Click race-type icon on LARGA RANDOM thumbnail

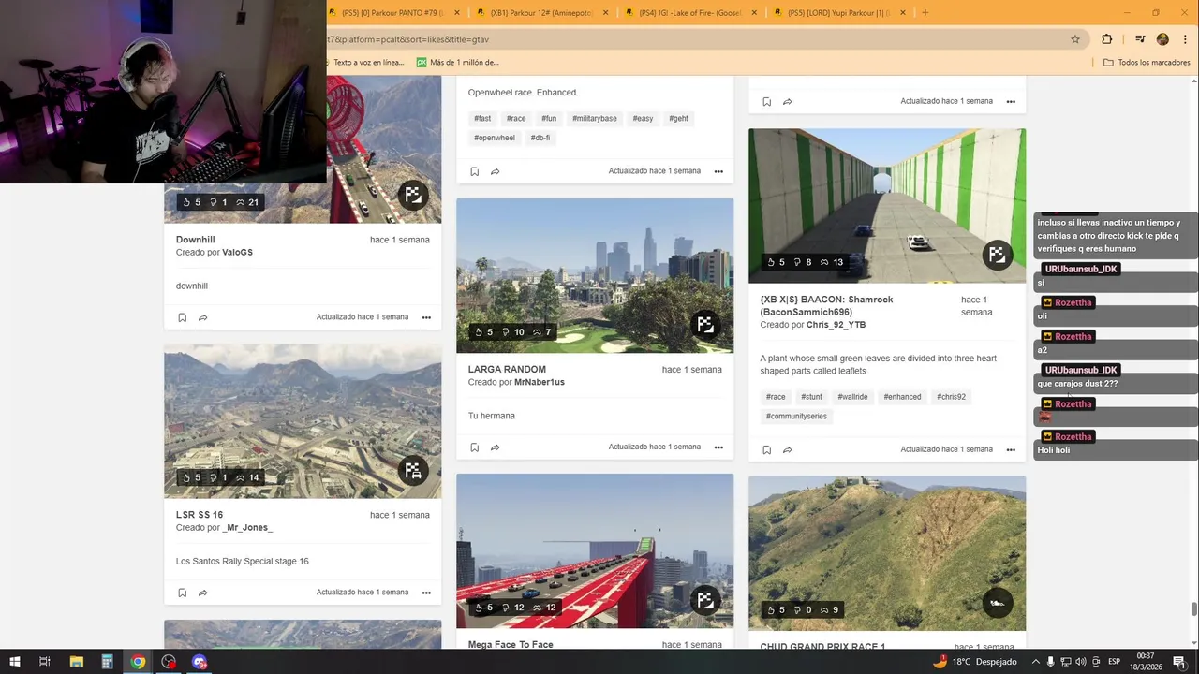click(705, 325)
